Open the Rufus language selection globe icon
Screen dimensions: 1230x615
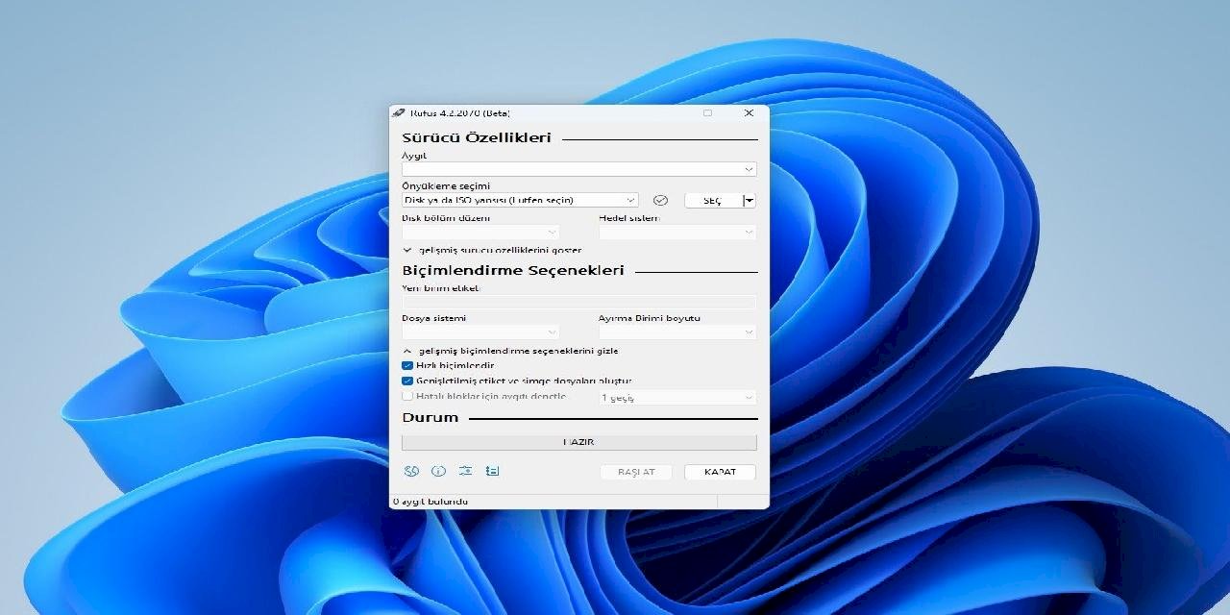(x=411, y=471)
